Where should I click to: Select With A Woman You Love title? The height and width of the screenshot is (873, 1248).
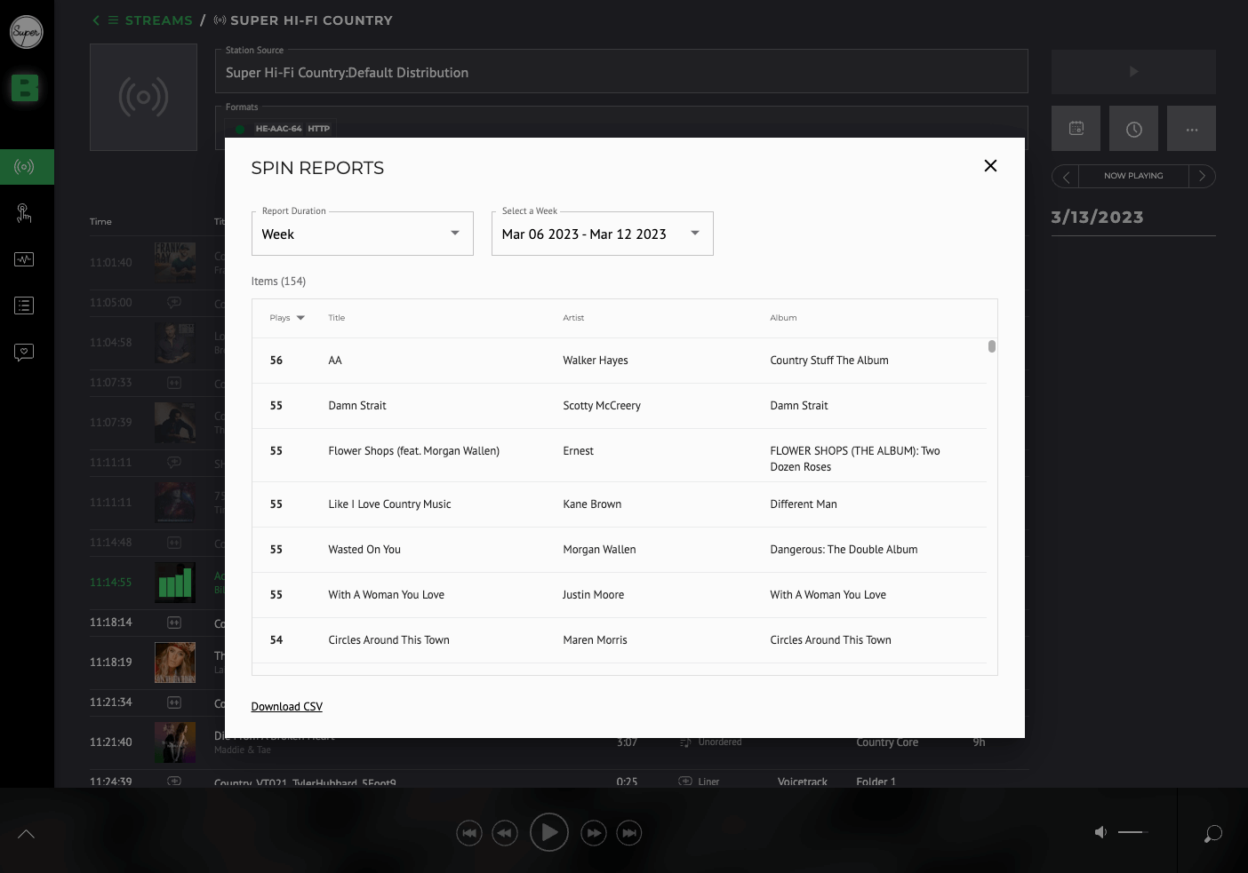[387, 595]
